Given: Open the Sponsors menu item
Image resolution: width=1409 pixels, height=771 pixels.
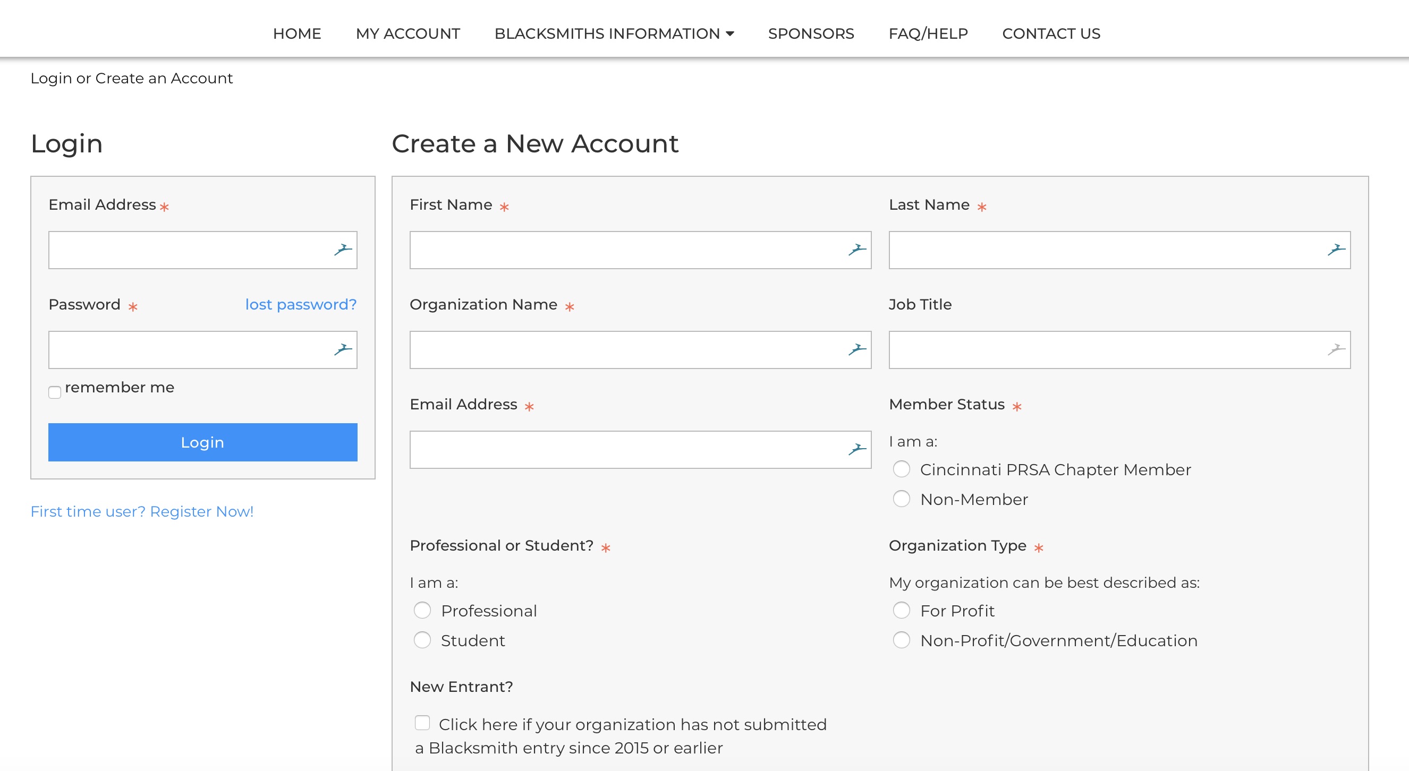Looking at the screenshot, I should coord(811,34).
